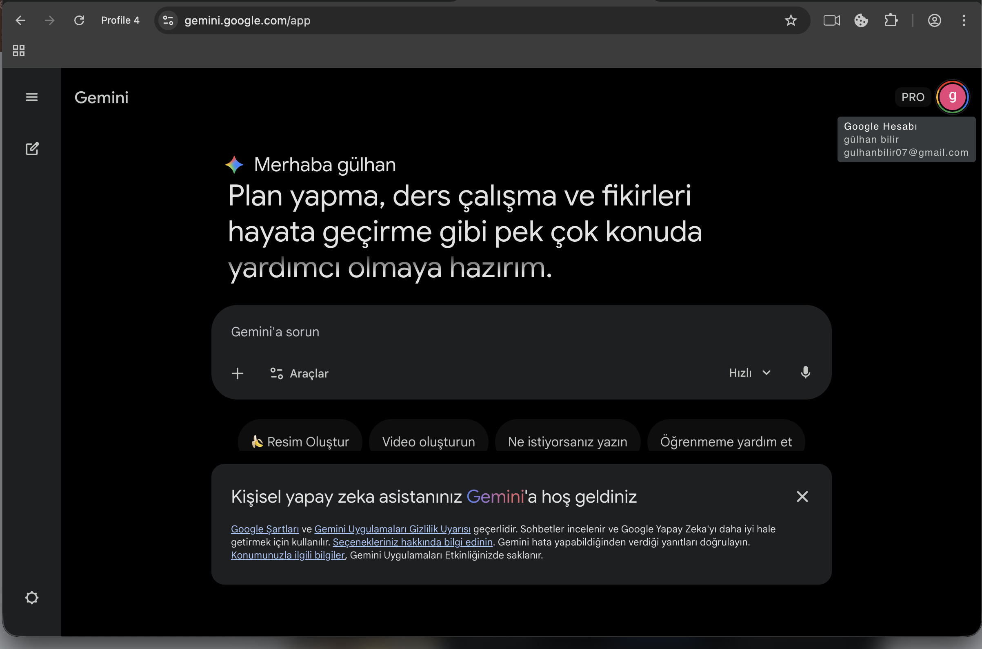982x649 pixels.
Task: Click the gulhanbilir07@gmail.com tooltip text
Action: click(x=906, y=153)
